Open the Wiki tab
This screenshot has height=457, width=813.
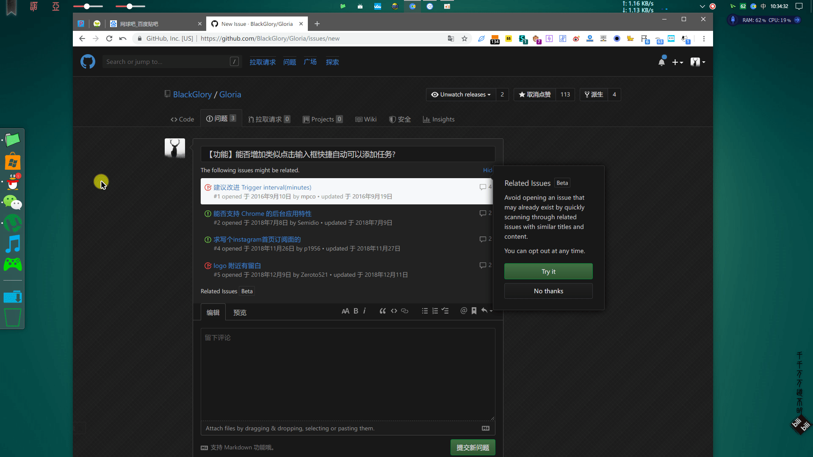[366, 119]
